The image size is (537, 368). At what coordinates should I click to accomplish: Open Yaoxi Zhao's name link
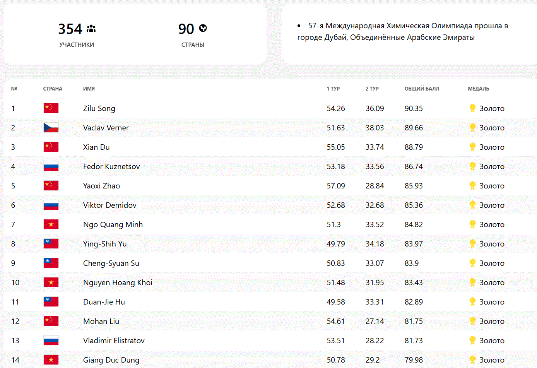(x=101, y=186)
